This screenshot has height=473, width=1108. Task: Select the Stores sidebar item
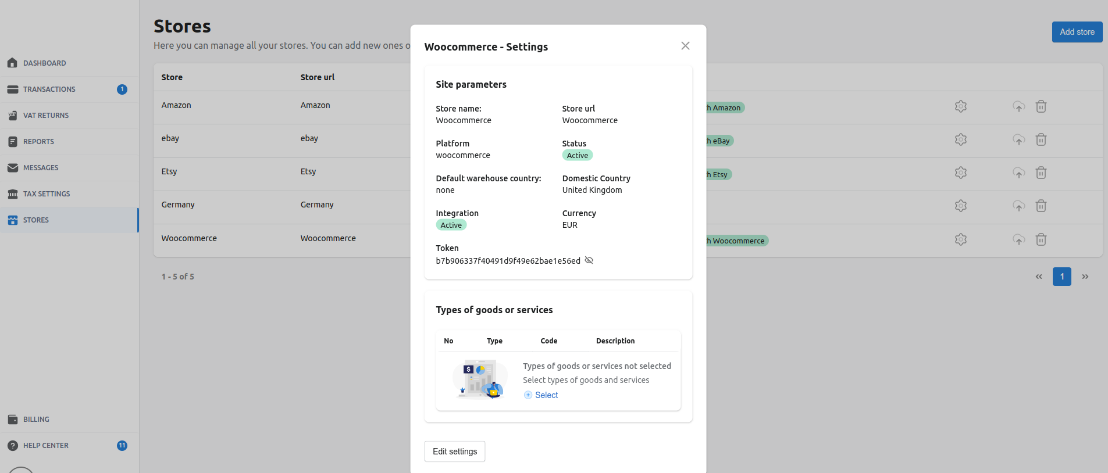[x=69, y=220]
